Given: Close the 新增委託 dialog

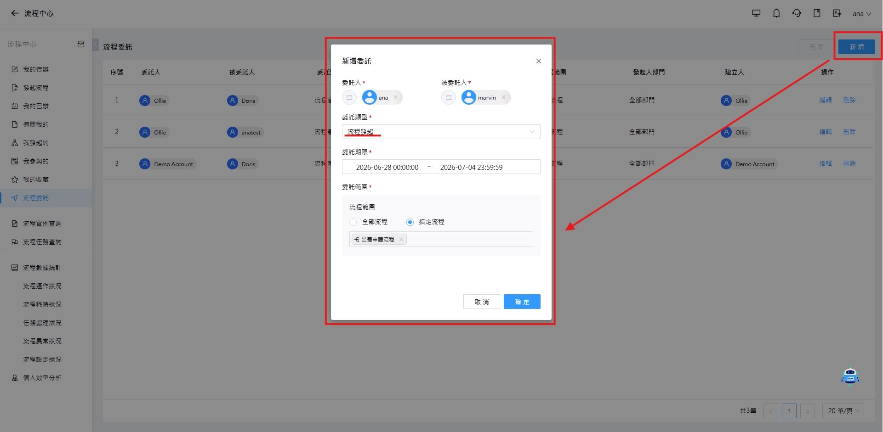Looking at the screenshot, I should point(538,61).
